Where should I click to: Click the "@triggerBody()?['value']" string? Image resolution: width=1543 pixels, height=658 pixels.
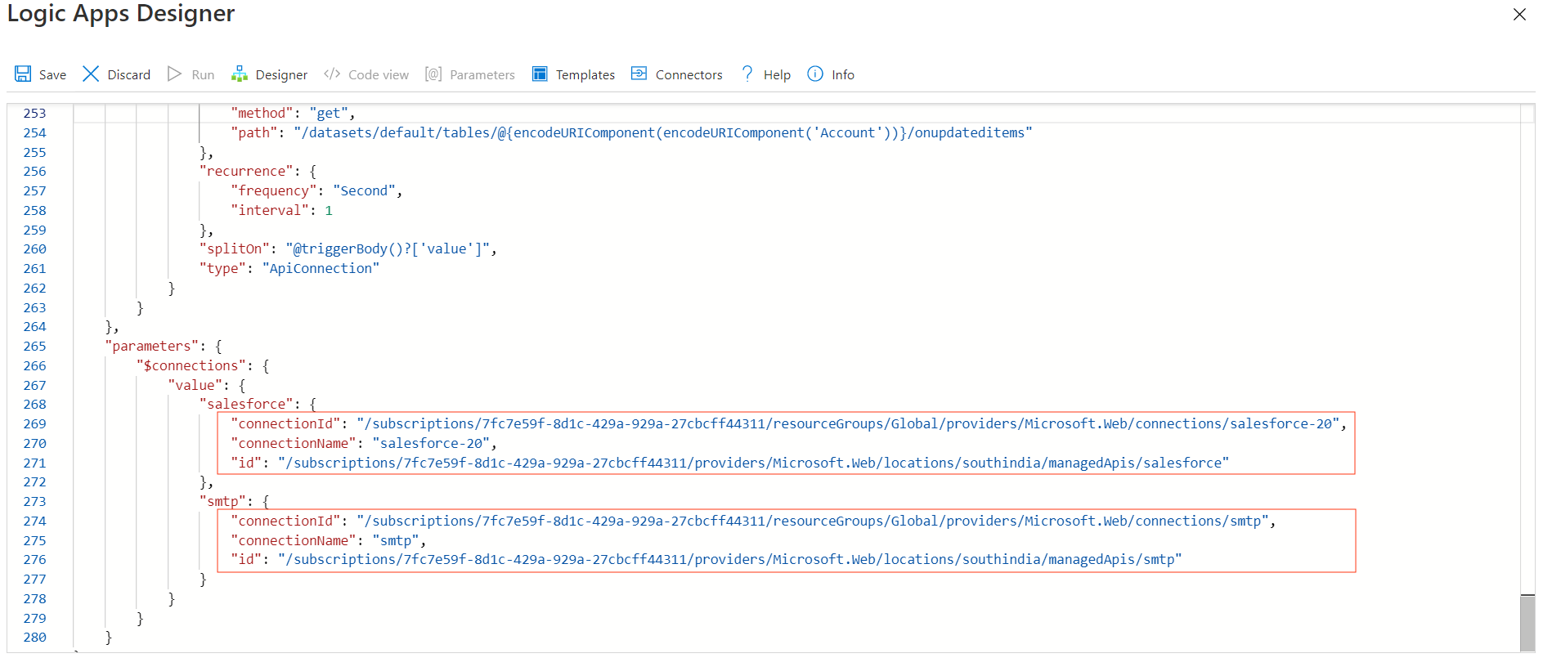click(x=388, y=248)
